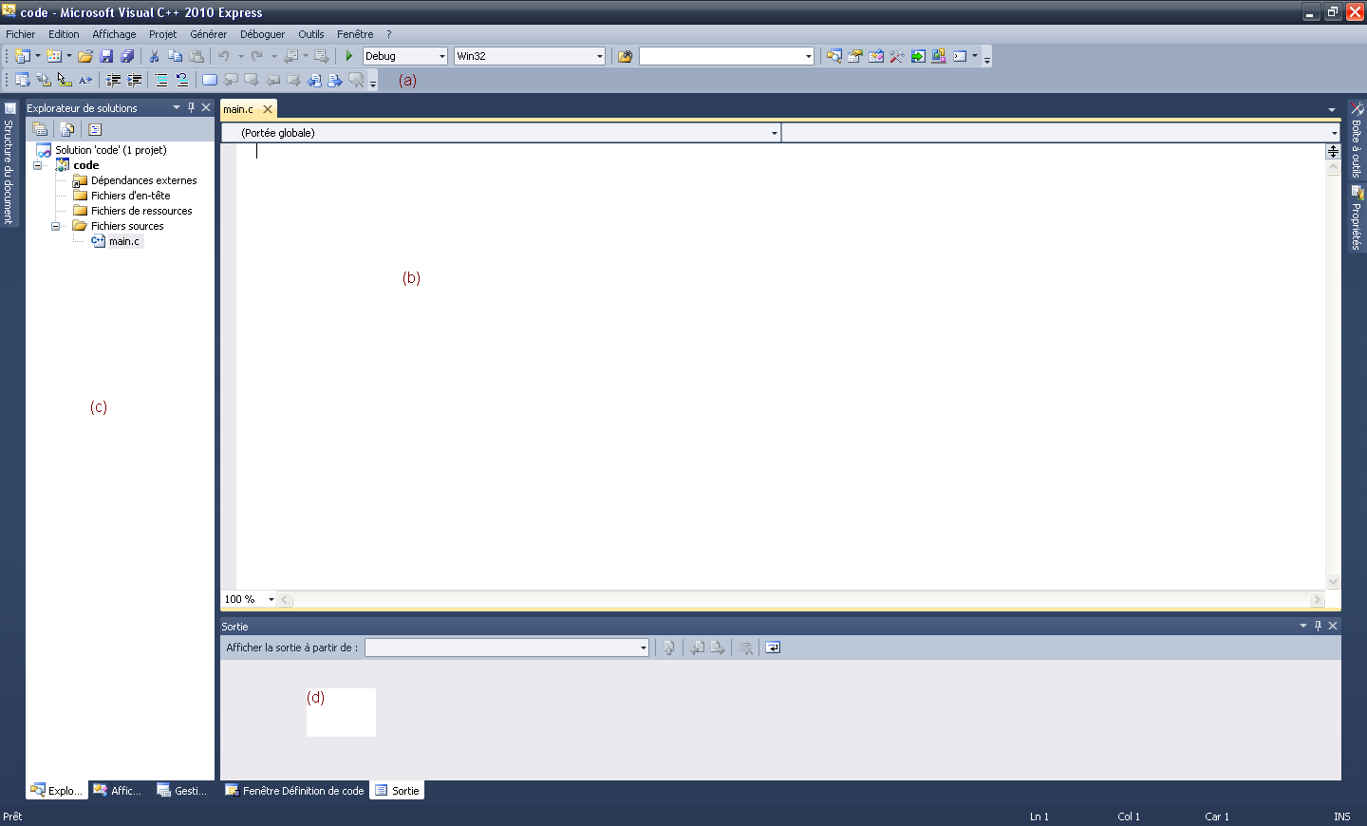Toggle the bookmark icon in text editor toolbar
Image resolution: width=1367 pixels, height=826 pixels.
[x=210, y=81]
